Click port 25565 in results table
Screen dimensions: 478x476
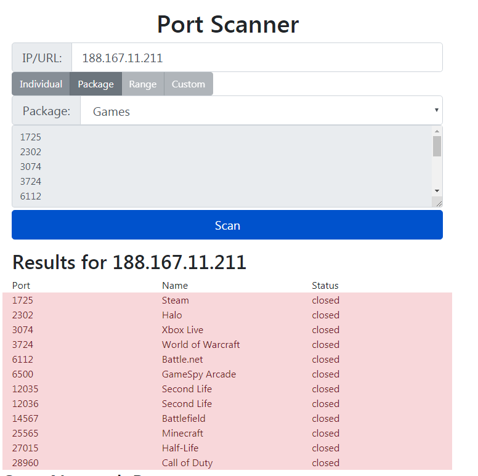click(25, 434)
